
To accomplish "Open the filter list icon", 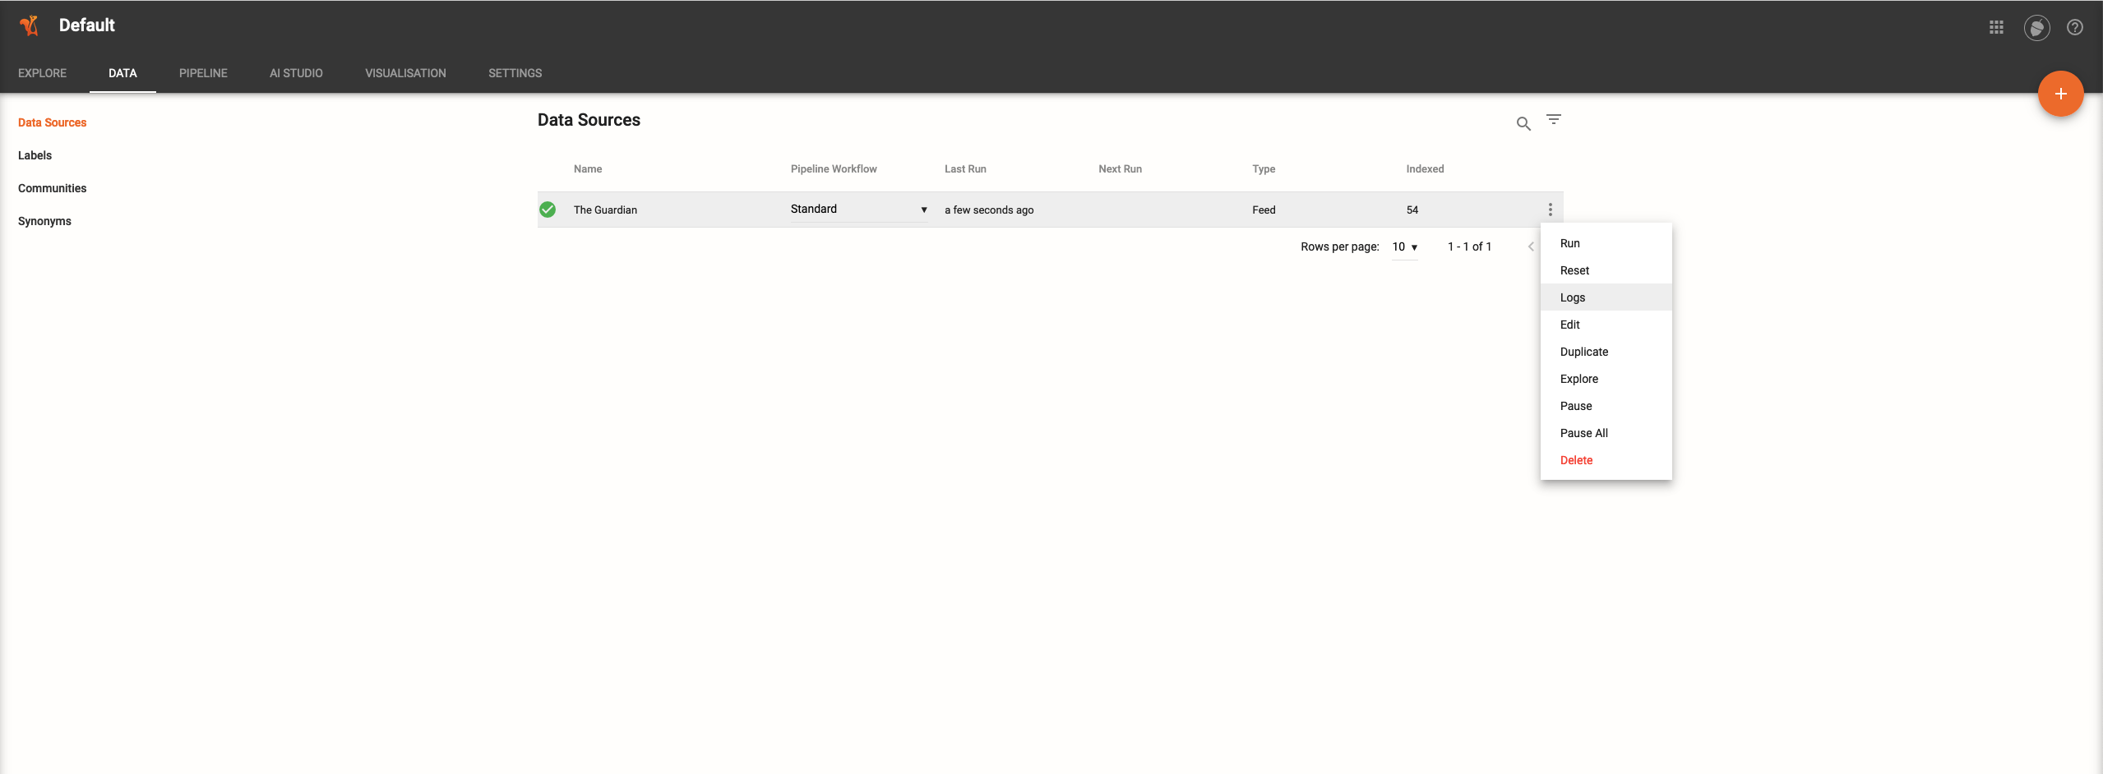I will coord(1553,120).
